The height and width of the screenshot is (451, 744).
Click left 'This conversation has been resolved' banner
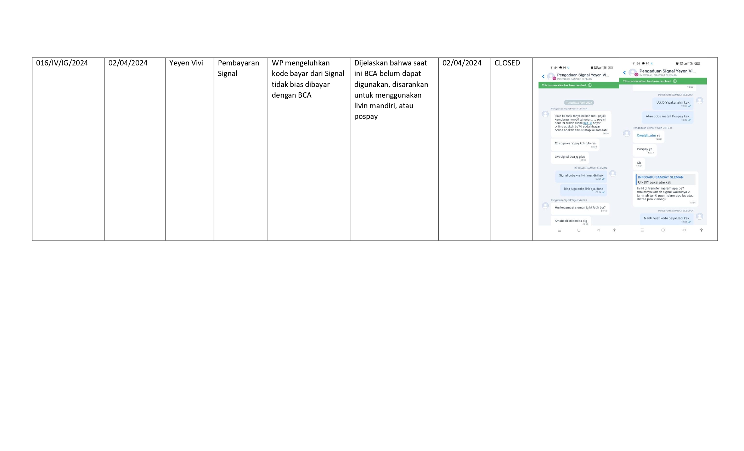(579, 85)
